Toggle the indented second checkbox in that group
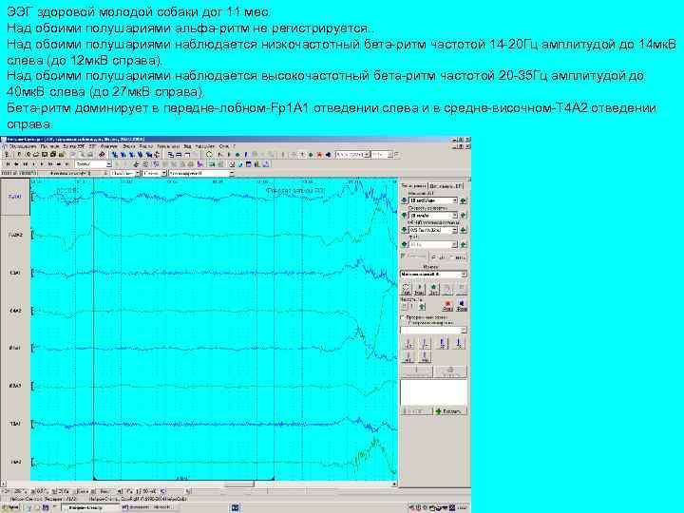 click(x=409, y=323)
